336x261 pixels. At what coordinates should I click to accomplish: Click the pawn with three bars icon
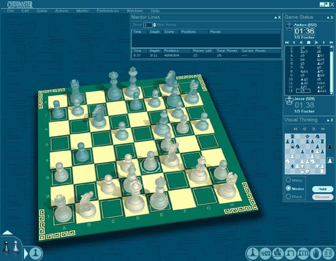point(303,254)
